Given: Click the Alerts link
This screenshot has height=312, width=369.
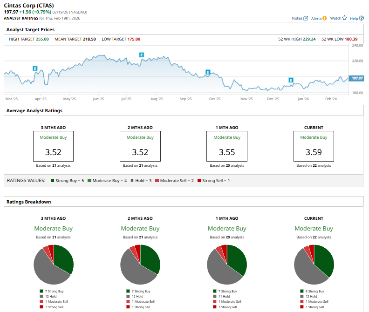Looking at the screenshot, I should pyautogui.click(x=316, y=18).
